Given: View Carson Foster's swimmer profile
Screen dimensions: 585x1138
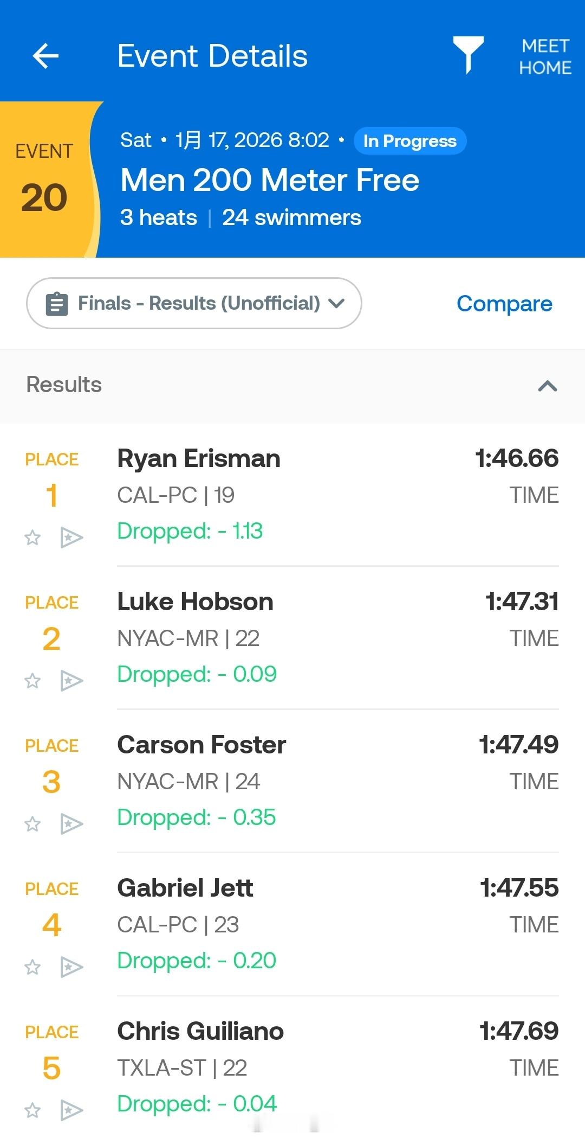Looking at the screenshot, I should click(201, 745).
